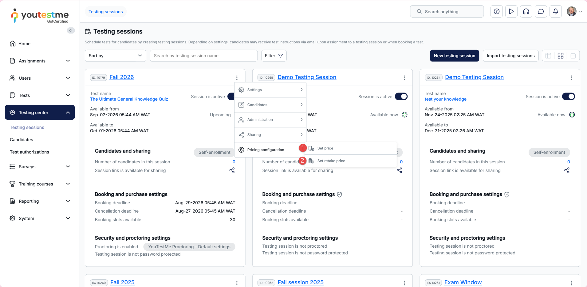Open the Sort by dropdown
Viewport: 587px width, 287px height.
115,56
